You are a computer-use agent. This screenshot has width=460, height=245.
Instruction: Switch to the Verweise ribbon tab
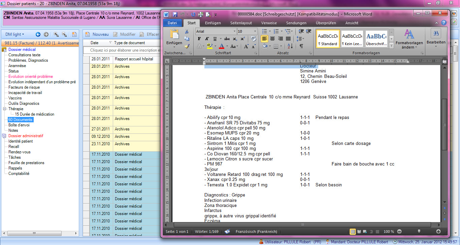pos(269,23)
